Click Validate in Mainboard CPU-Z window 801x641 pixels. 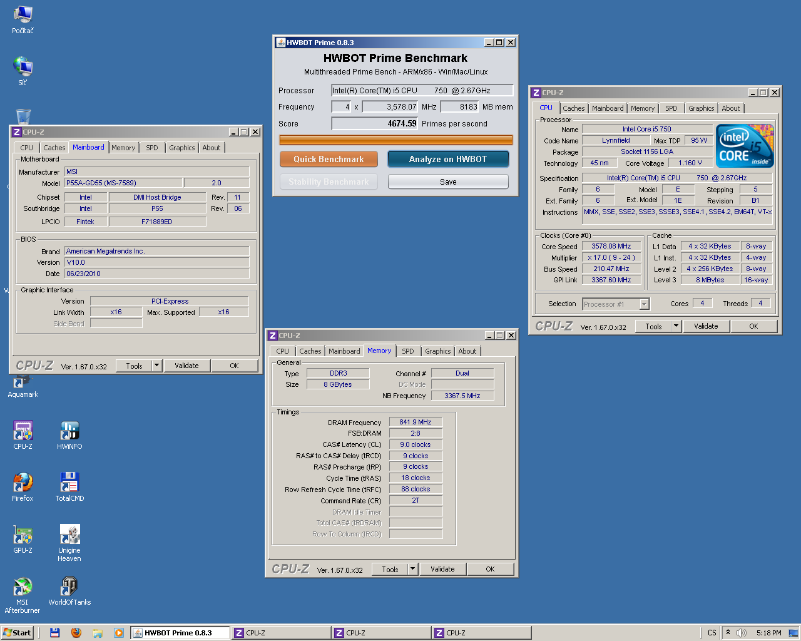click(x=186, y=366)
